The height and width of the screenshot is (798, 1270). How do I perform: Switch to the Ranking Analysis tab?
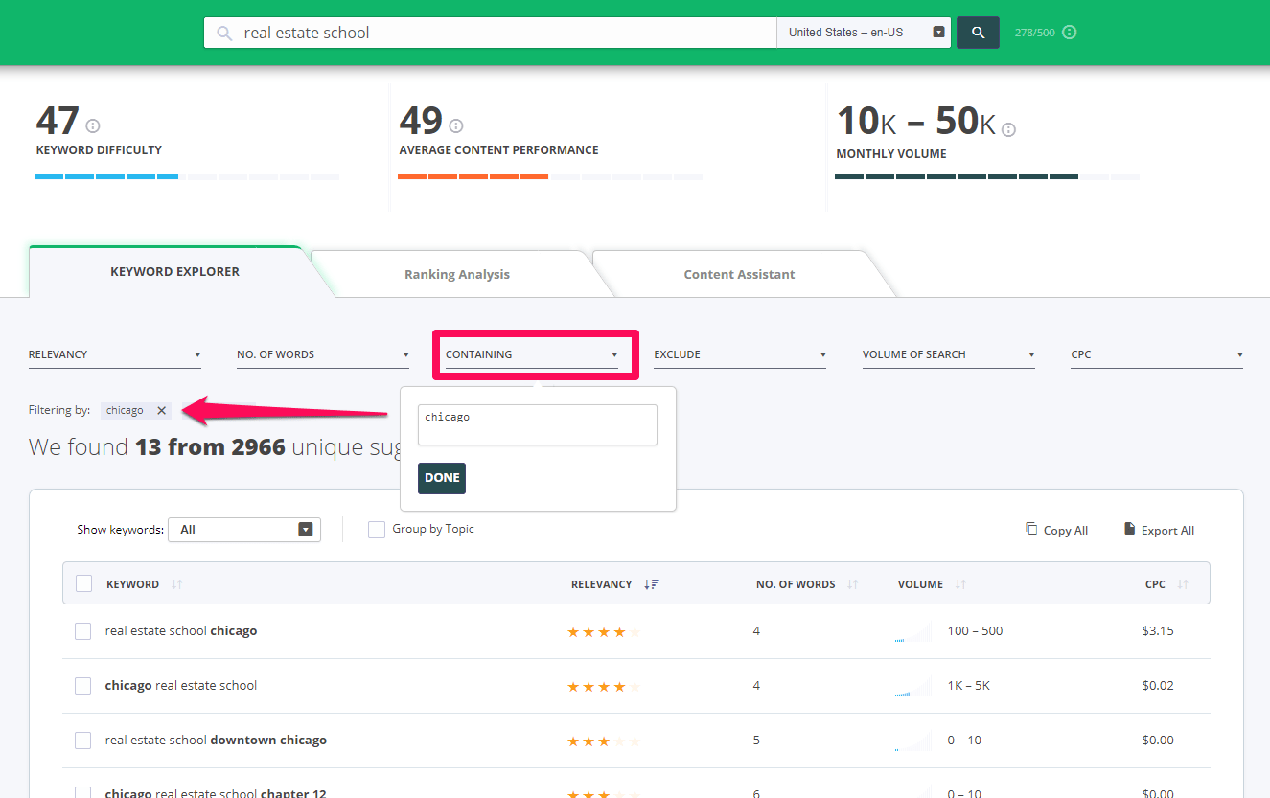click(456, 274)
